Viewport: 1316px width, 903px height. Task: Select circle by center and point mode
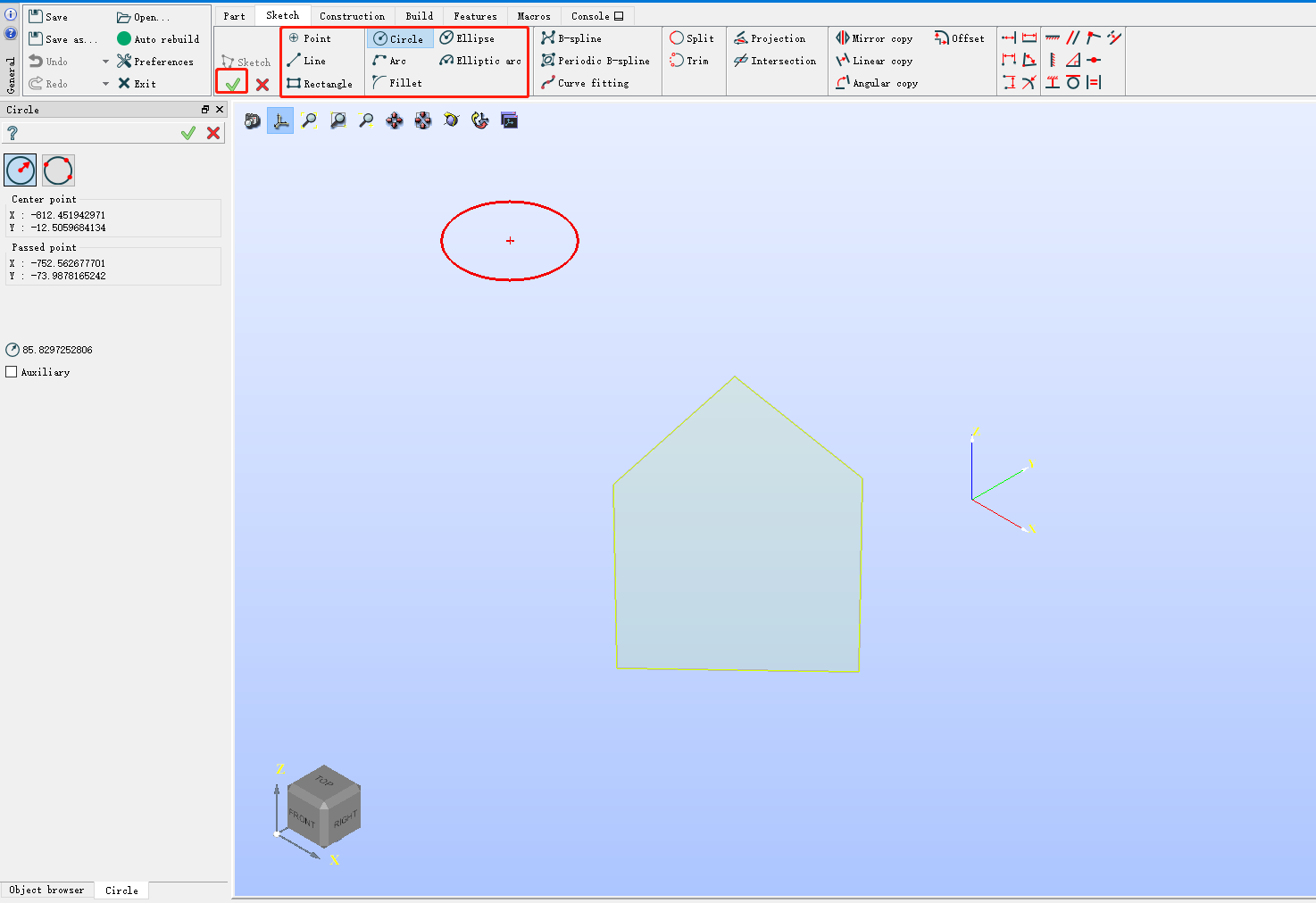(21, 170)
